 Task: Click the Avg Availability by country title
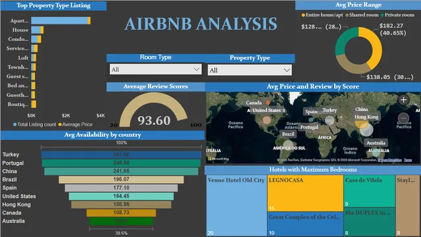103,135
